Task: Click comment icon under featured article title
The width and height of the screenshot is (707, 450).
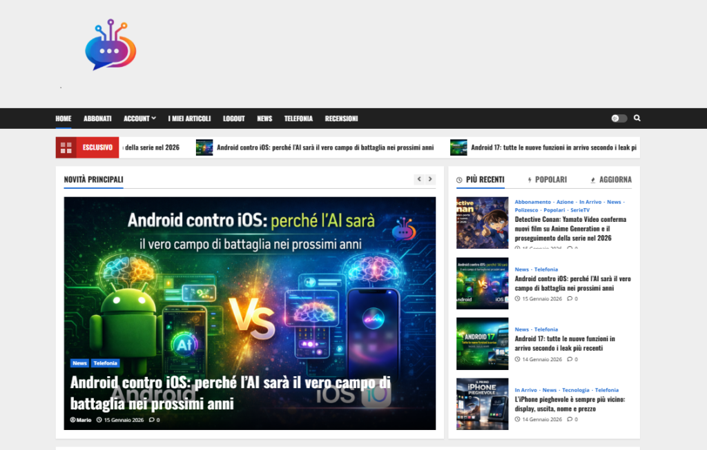Action: (x=152, y=420)
